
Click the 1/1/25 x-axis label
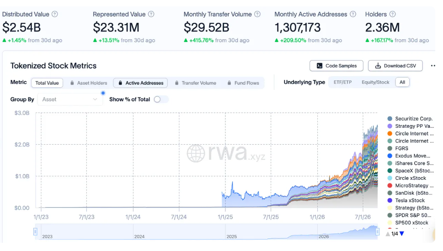225,217
